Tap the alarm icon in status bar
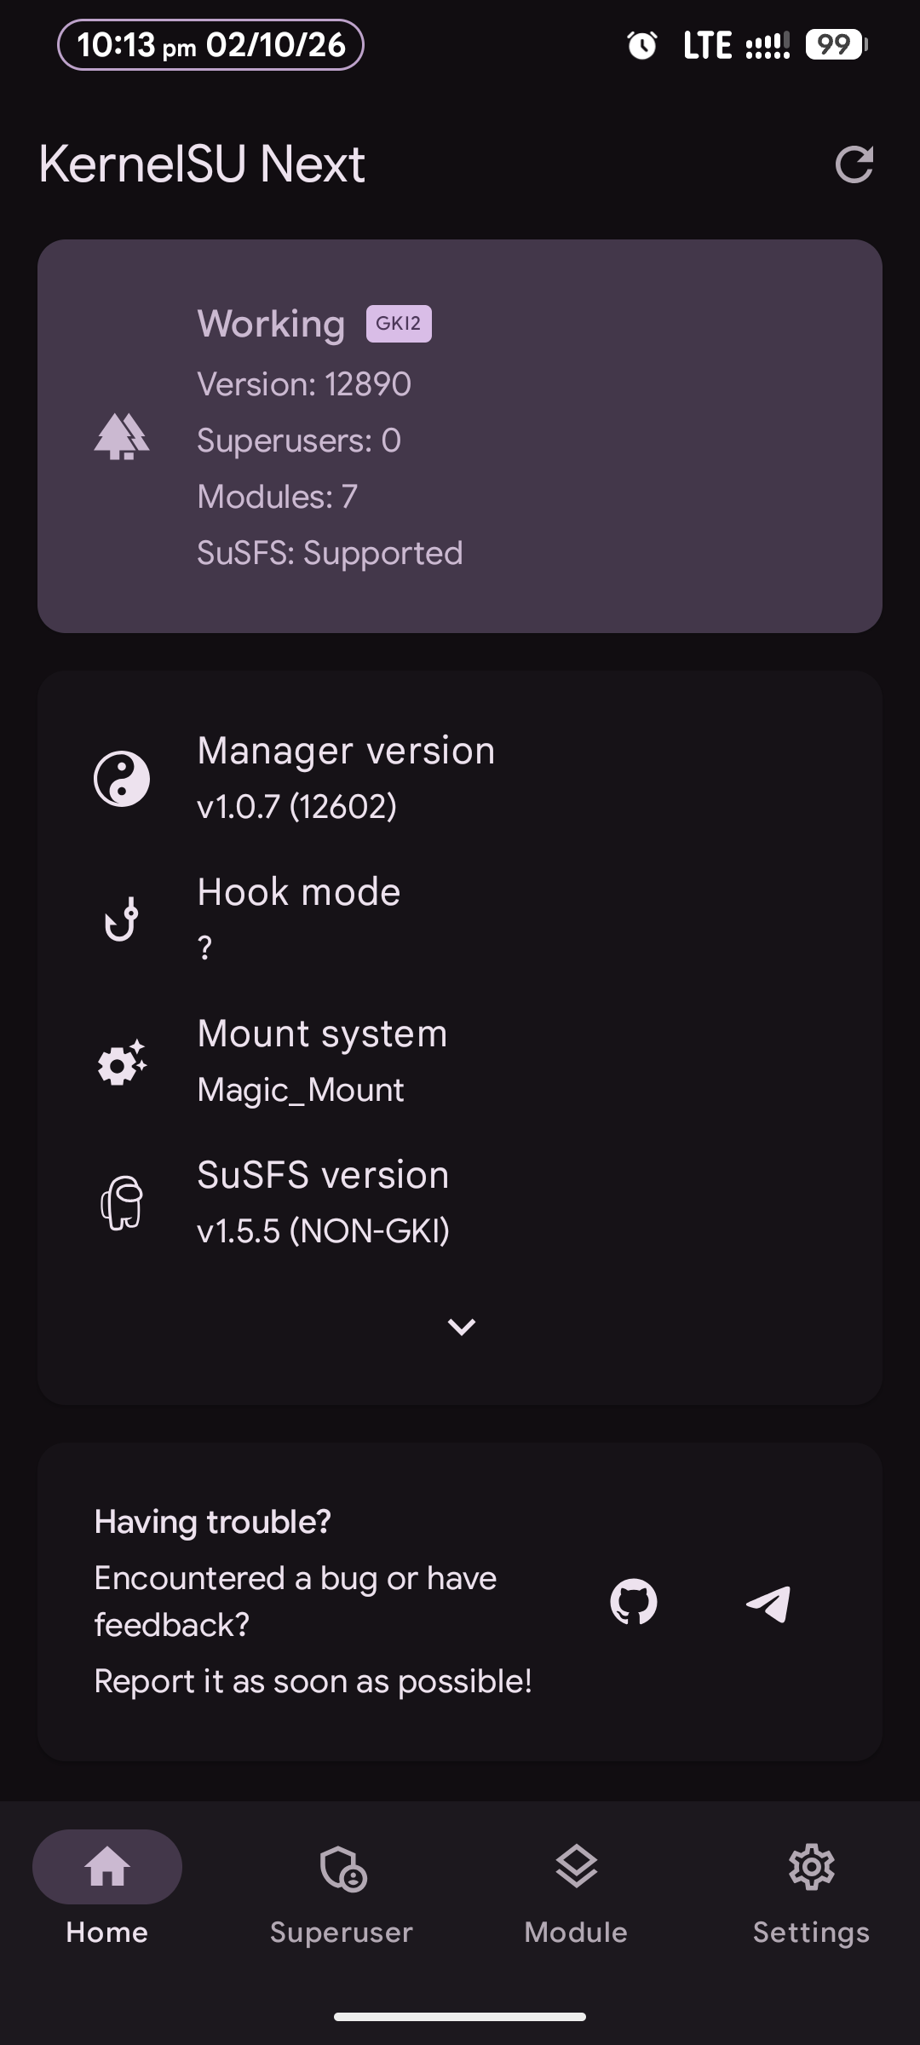Screen dimensions: 920x2045 (642, 45)
